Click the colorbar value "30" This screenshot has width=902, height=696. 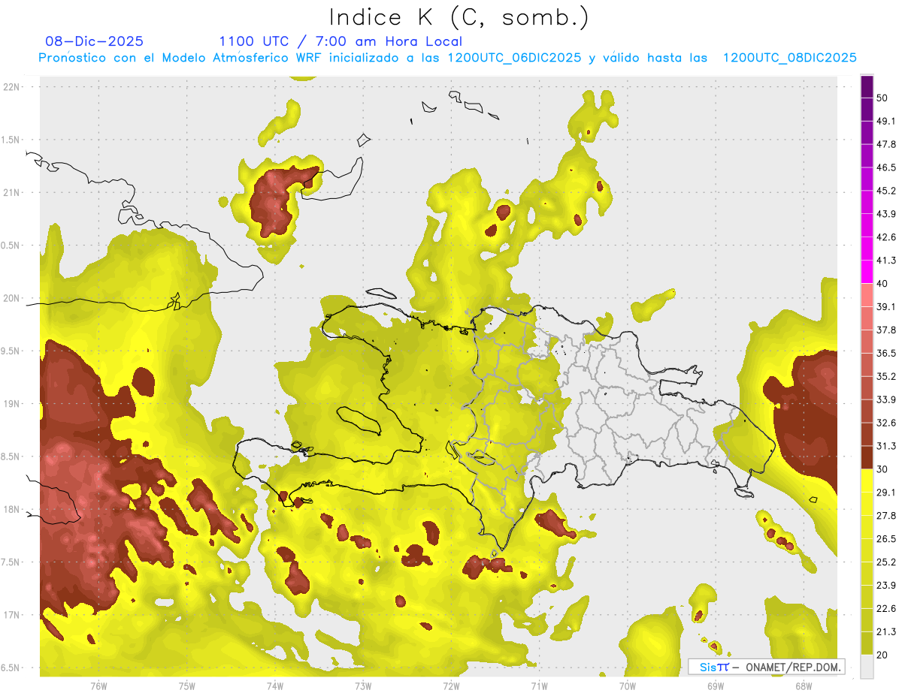pyautogui.click(x=882, y=469)
